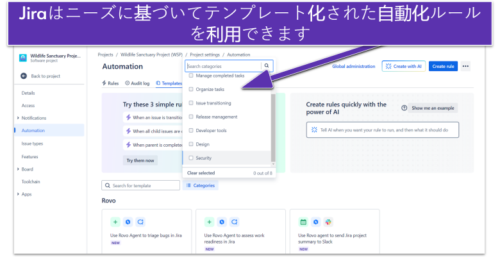Focus the Search for template input field

[140, 185]
